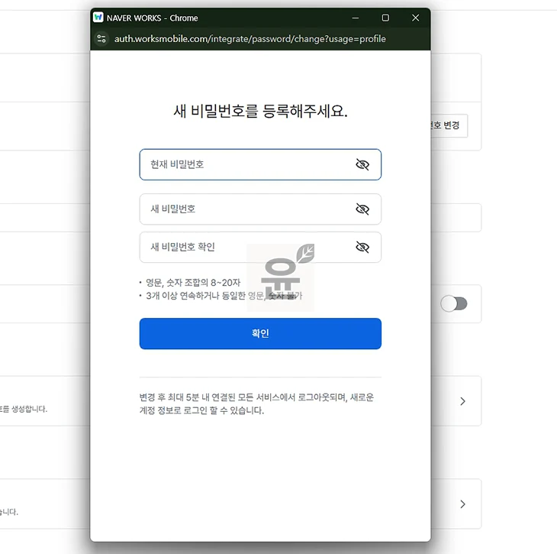Show the current password with the 현재 비밀번호 eye icon
Screen dimensions: 557x554
[362, 164]
